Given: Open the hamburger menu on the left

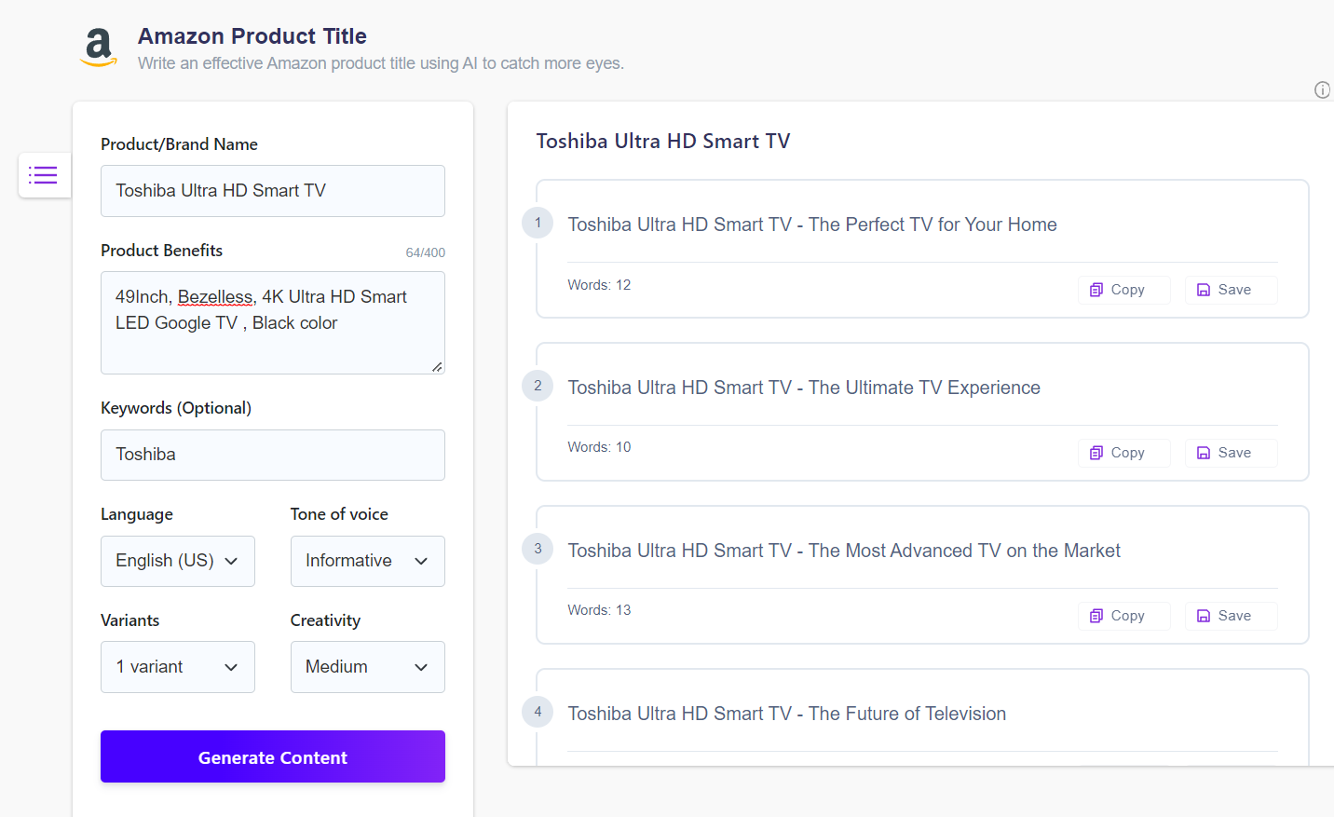Looking at the screenshot, I should point(44,174).
